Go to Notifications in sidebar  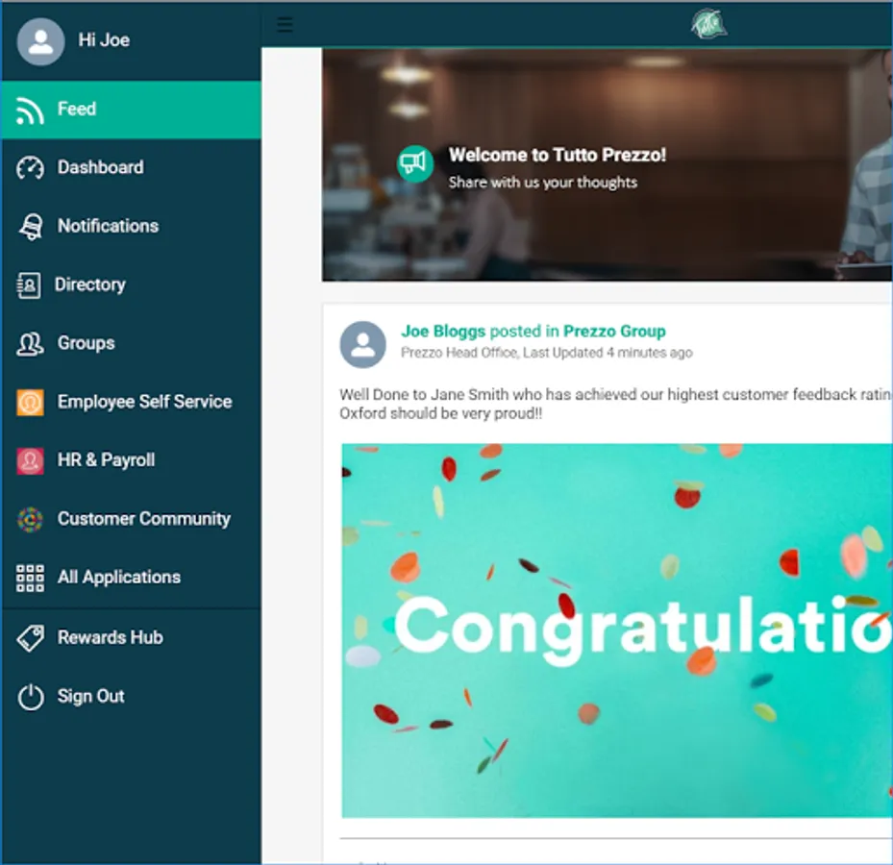click(131, 227)
